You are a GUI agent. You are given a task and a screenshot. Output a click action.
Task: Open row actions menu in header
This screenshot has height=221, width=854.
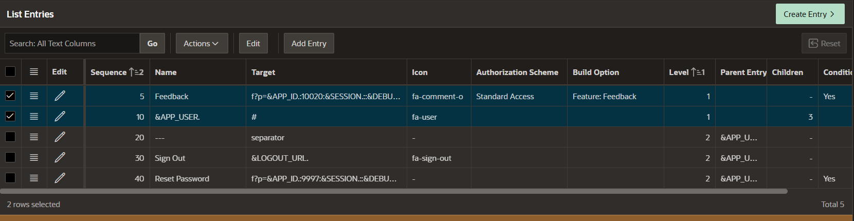tap(34, 72)
